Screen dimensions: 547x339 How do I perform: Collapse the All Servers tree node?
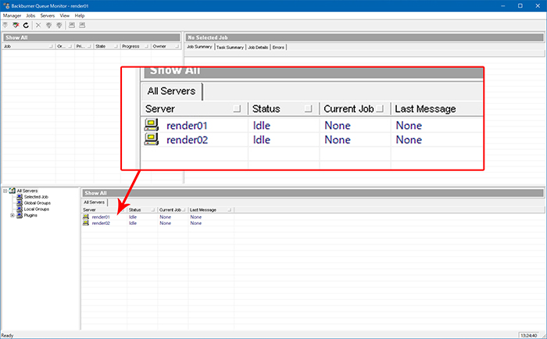pos(5,191)
